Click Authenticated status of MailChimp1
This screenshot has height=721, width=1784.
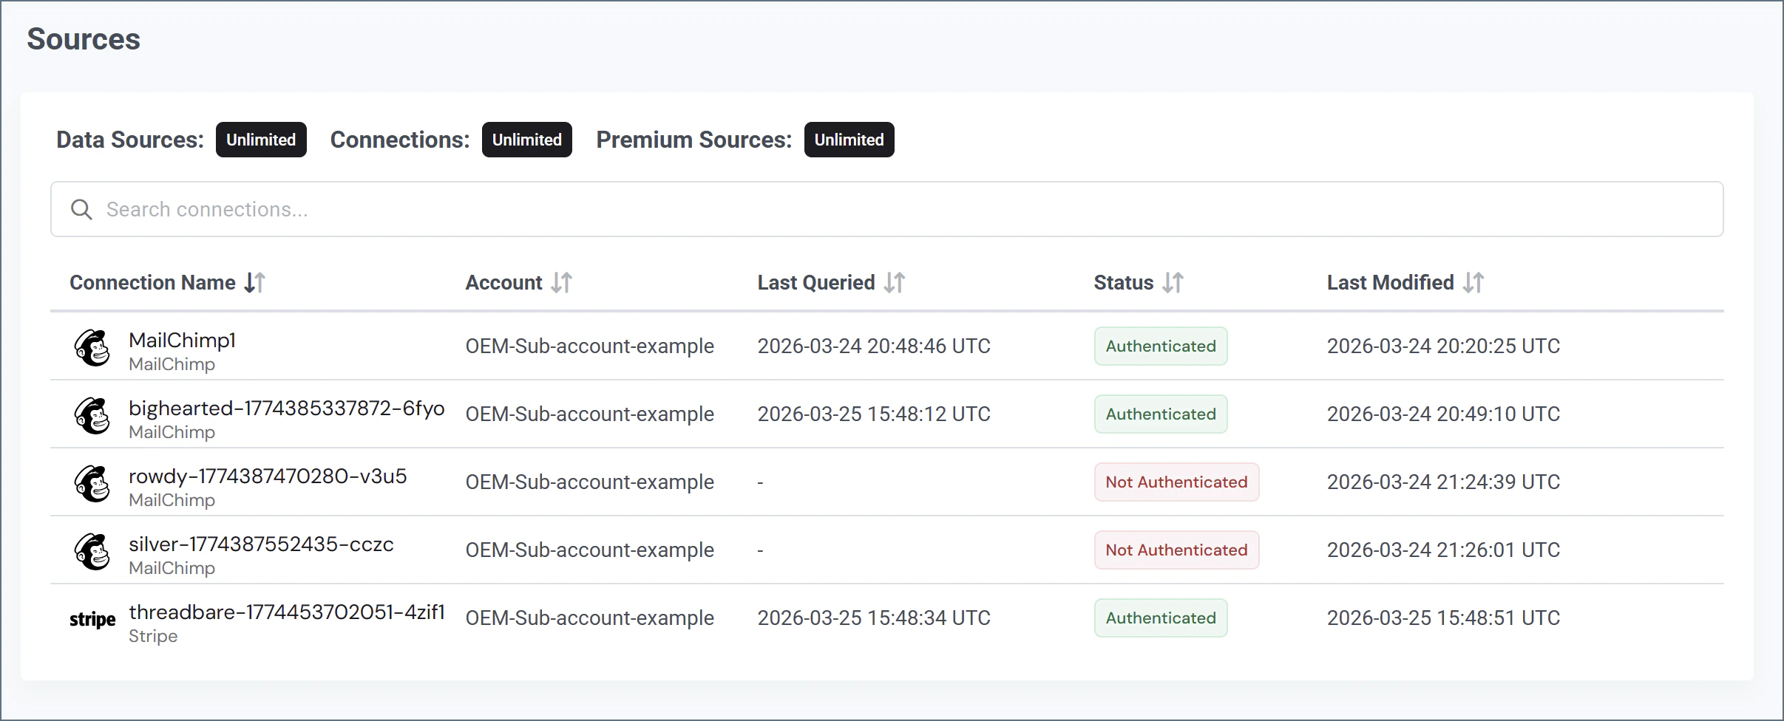tap(1161, 346)
